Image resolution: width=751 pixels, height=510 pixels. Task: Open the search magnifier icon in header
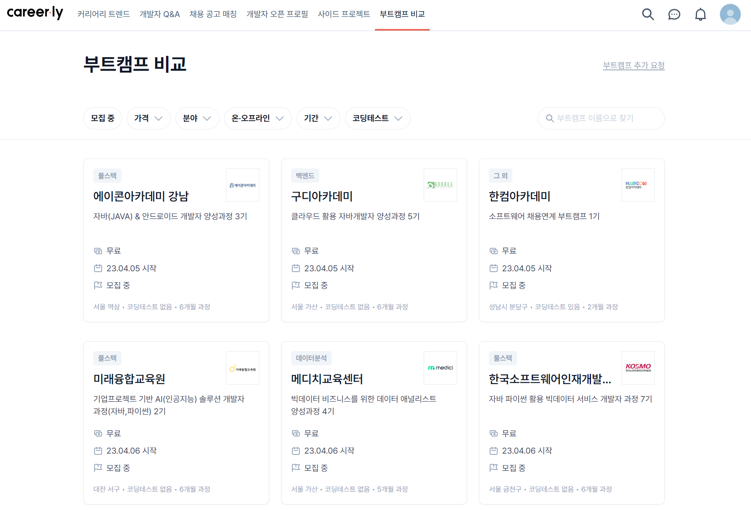click(648, 14)
